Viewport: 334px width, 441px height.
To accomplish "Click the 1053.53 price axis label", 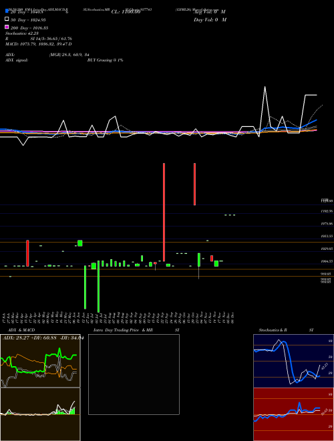I will [x=327, y=237].
